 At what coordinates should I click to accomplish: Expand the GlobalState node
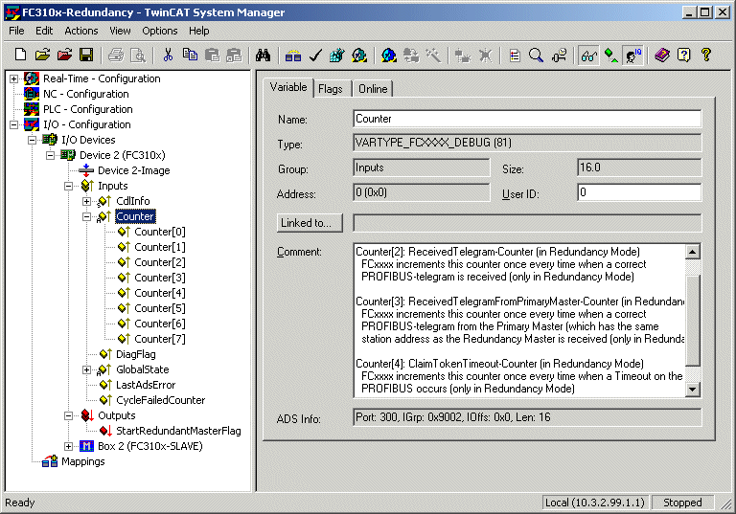click(87, 370)
